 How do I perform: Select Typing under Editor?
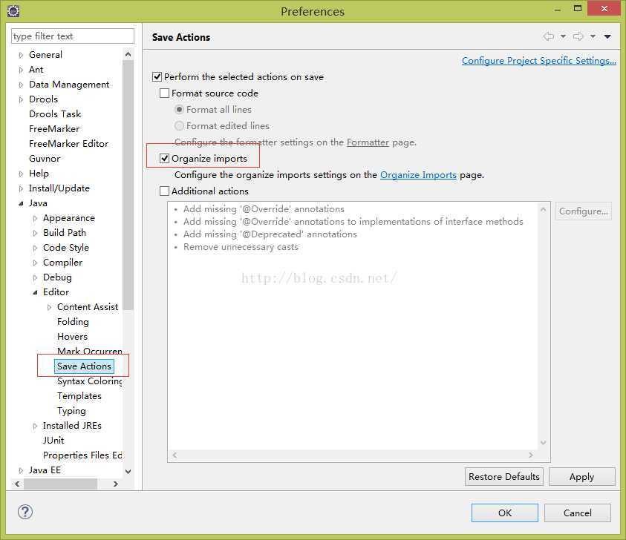tap(71, 410)
